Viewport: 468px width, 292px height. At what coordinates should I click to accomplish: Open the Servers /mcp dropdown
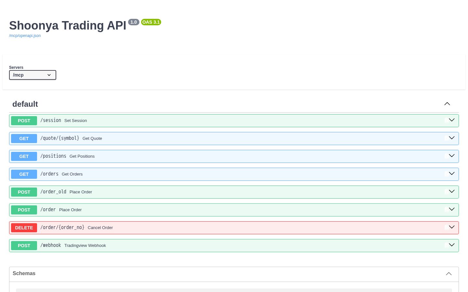click(32, 75)
